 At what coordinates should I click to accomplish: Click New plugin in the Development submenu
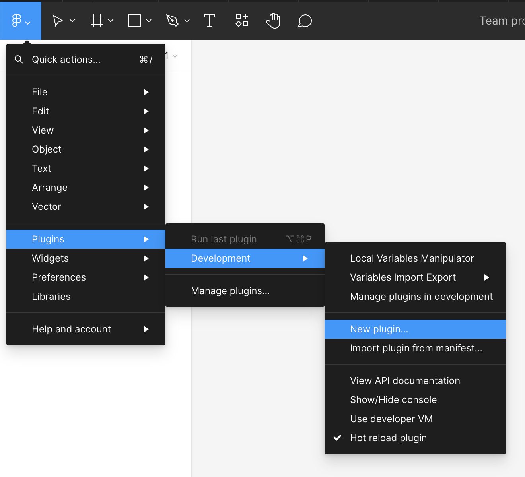379,329
